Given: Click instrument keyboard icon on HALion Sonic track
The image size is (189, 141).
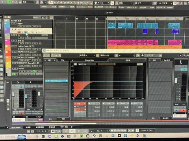Looking at the screenshot, I should point(6,46).
